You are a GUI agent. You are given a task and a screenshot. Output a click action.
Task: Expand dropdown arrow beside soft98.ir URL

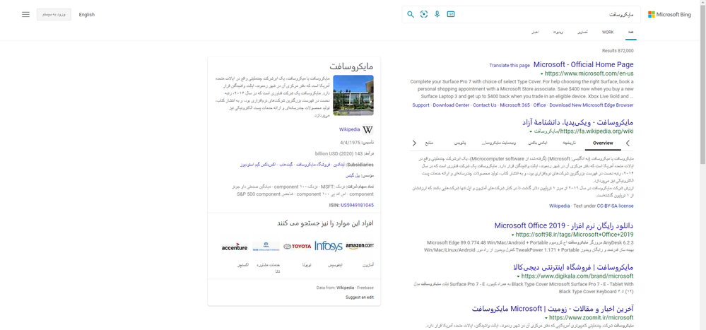click(513, 235)
